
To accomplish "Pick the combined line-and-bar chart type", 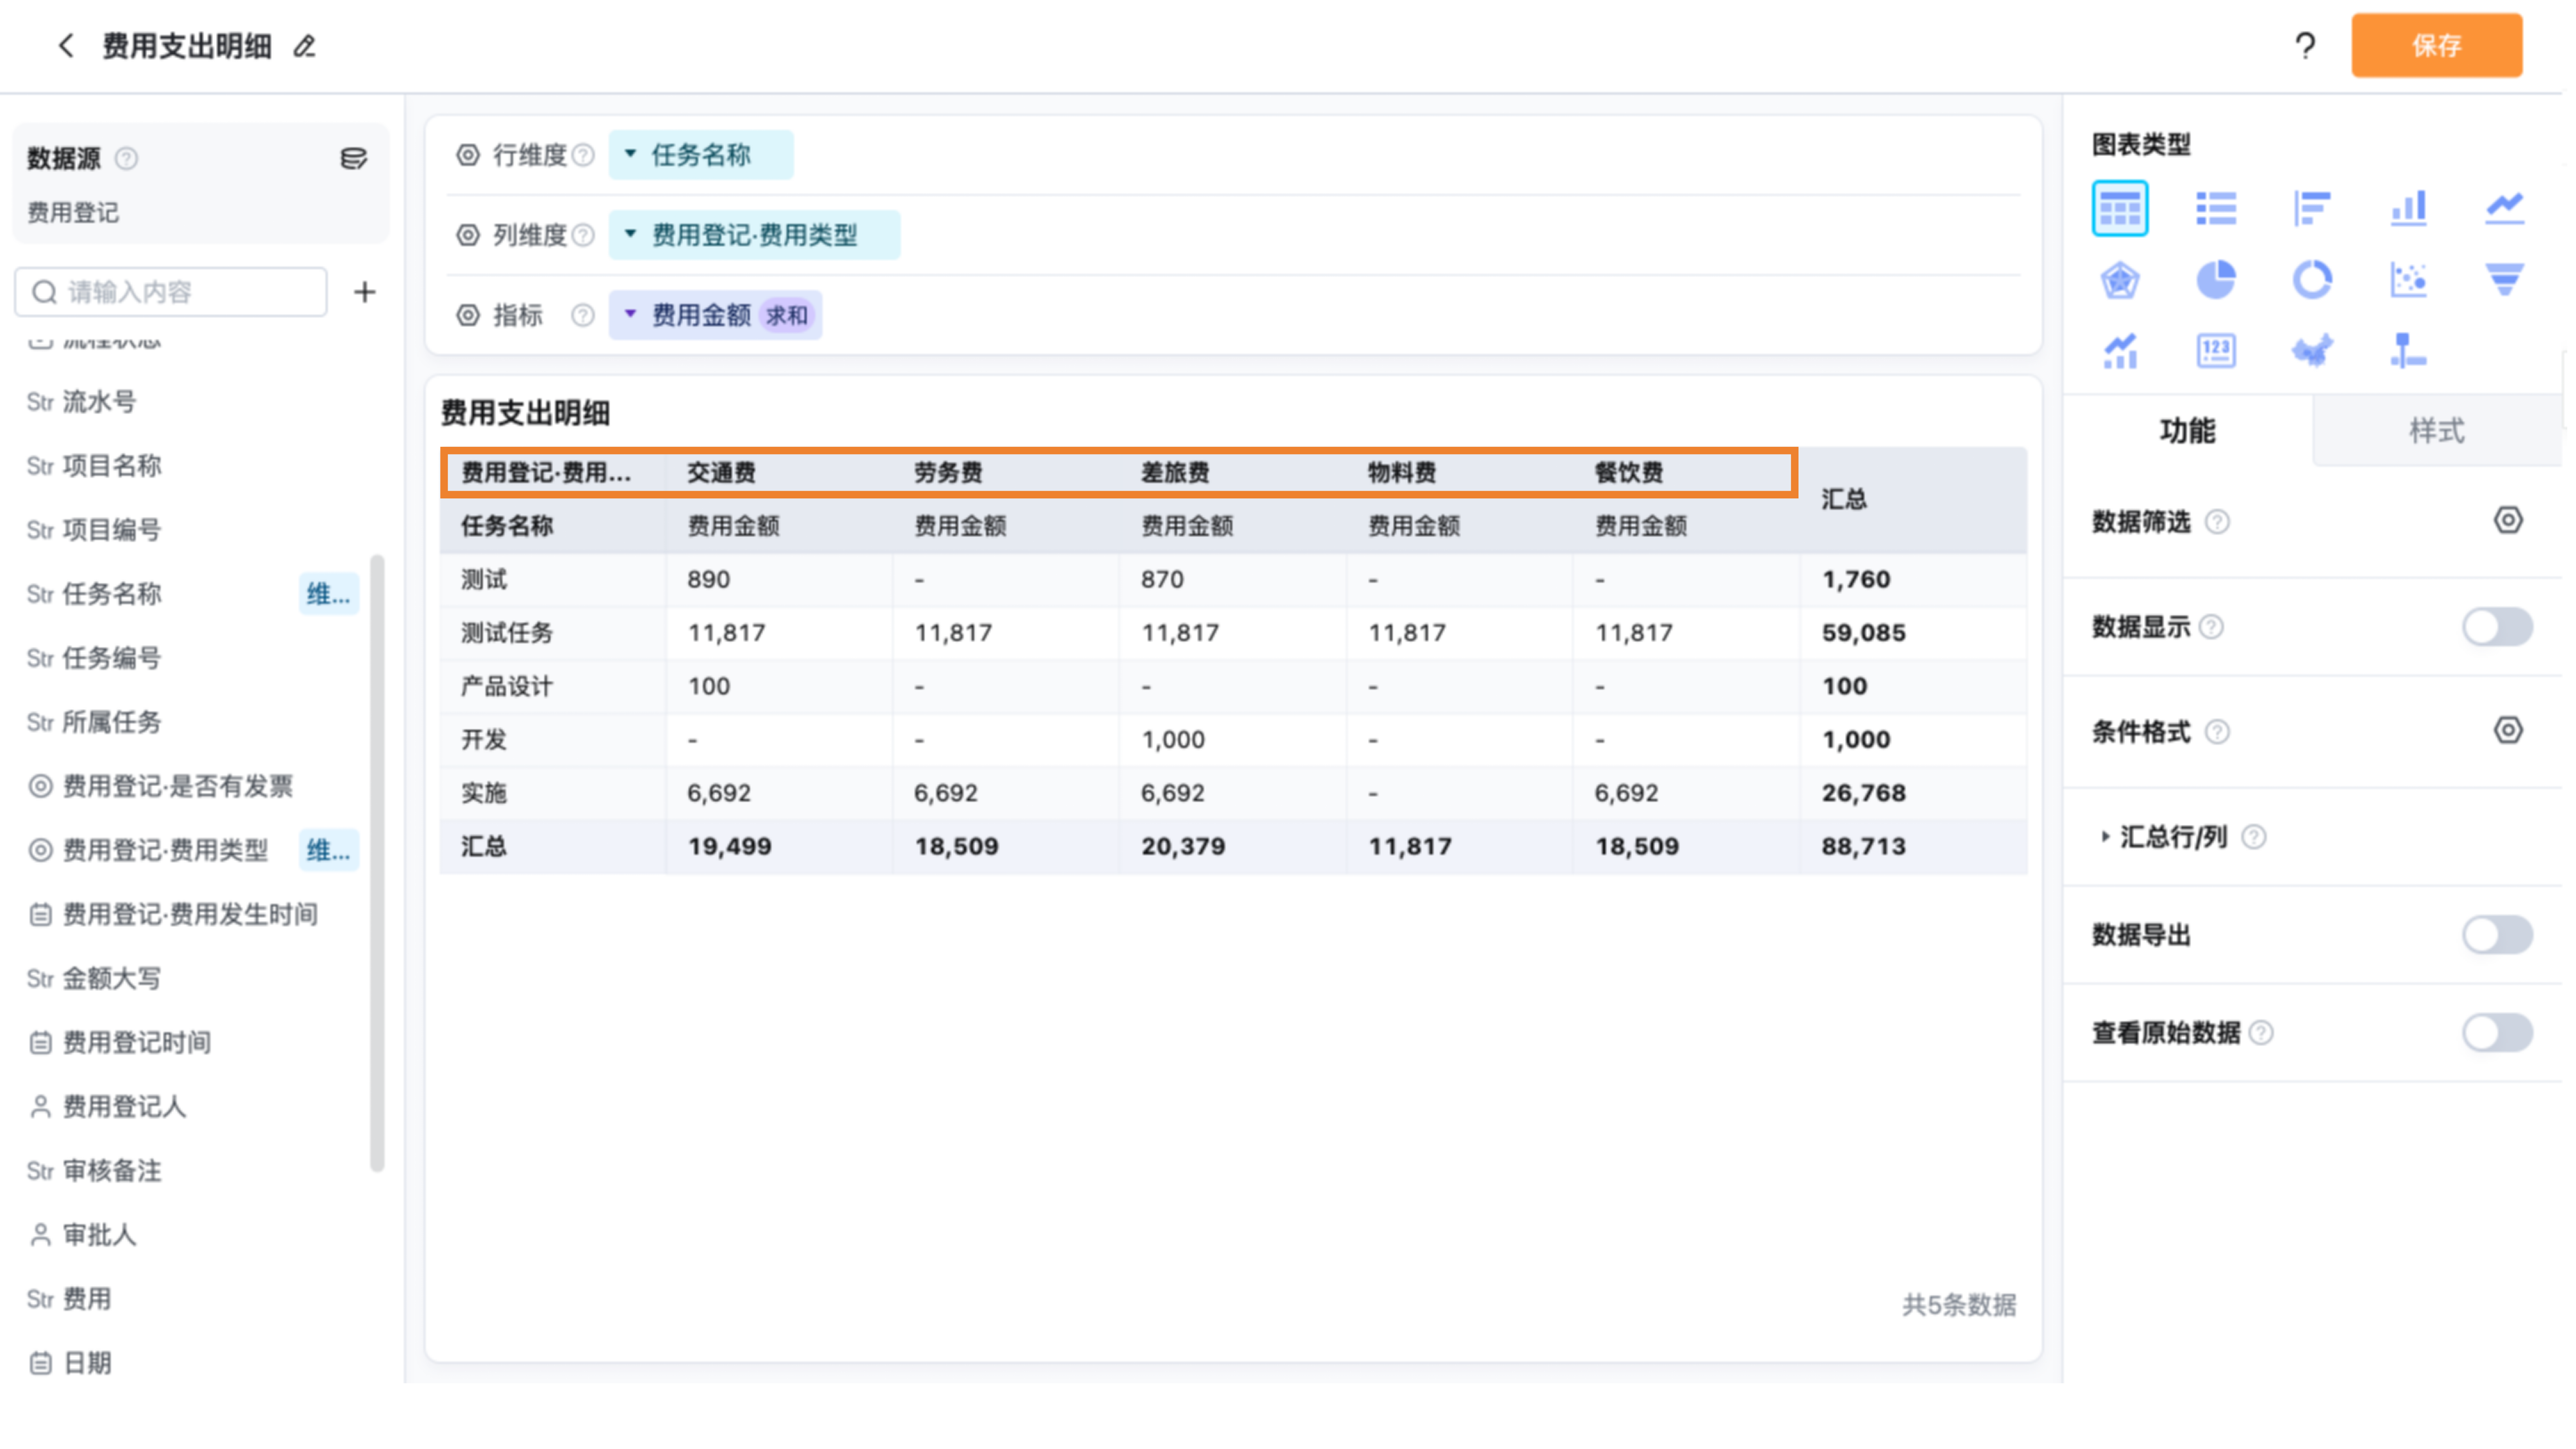I will [2119, 351].
